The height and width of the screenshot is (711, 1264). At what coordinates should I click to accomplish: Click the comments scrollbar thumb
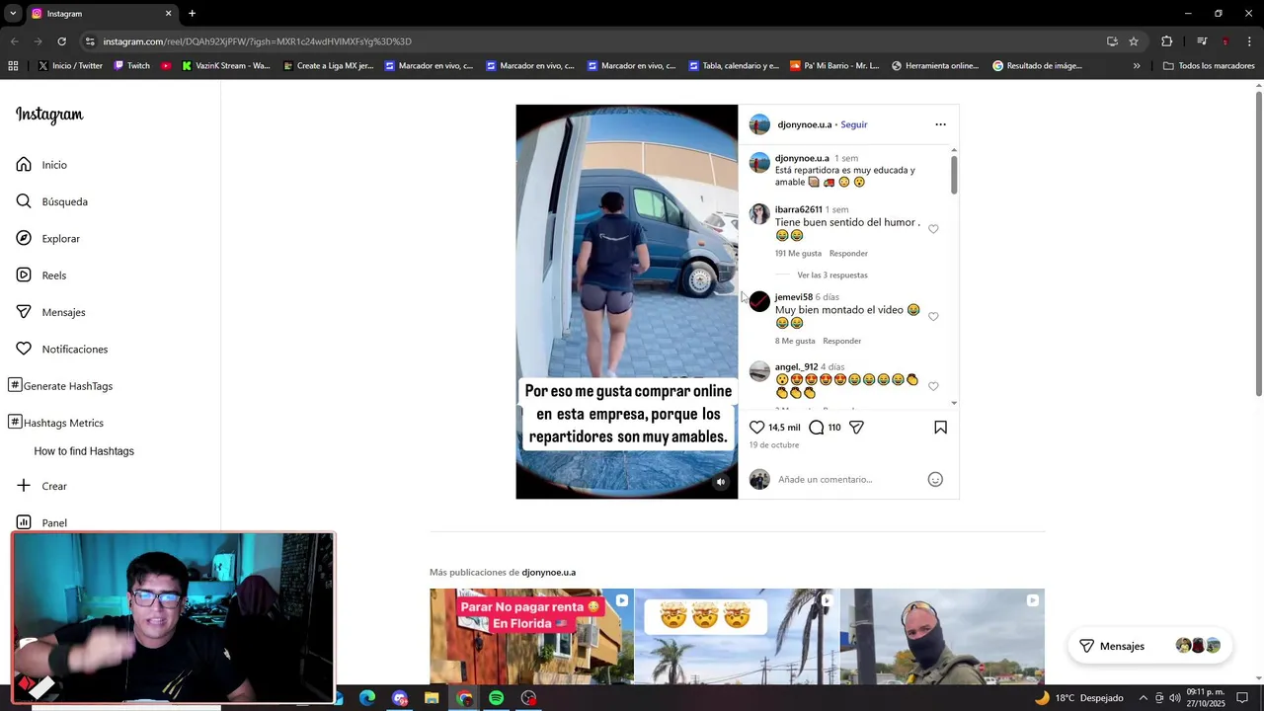point(954,174)
